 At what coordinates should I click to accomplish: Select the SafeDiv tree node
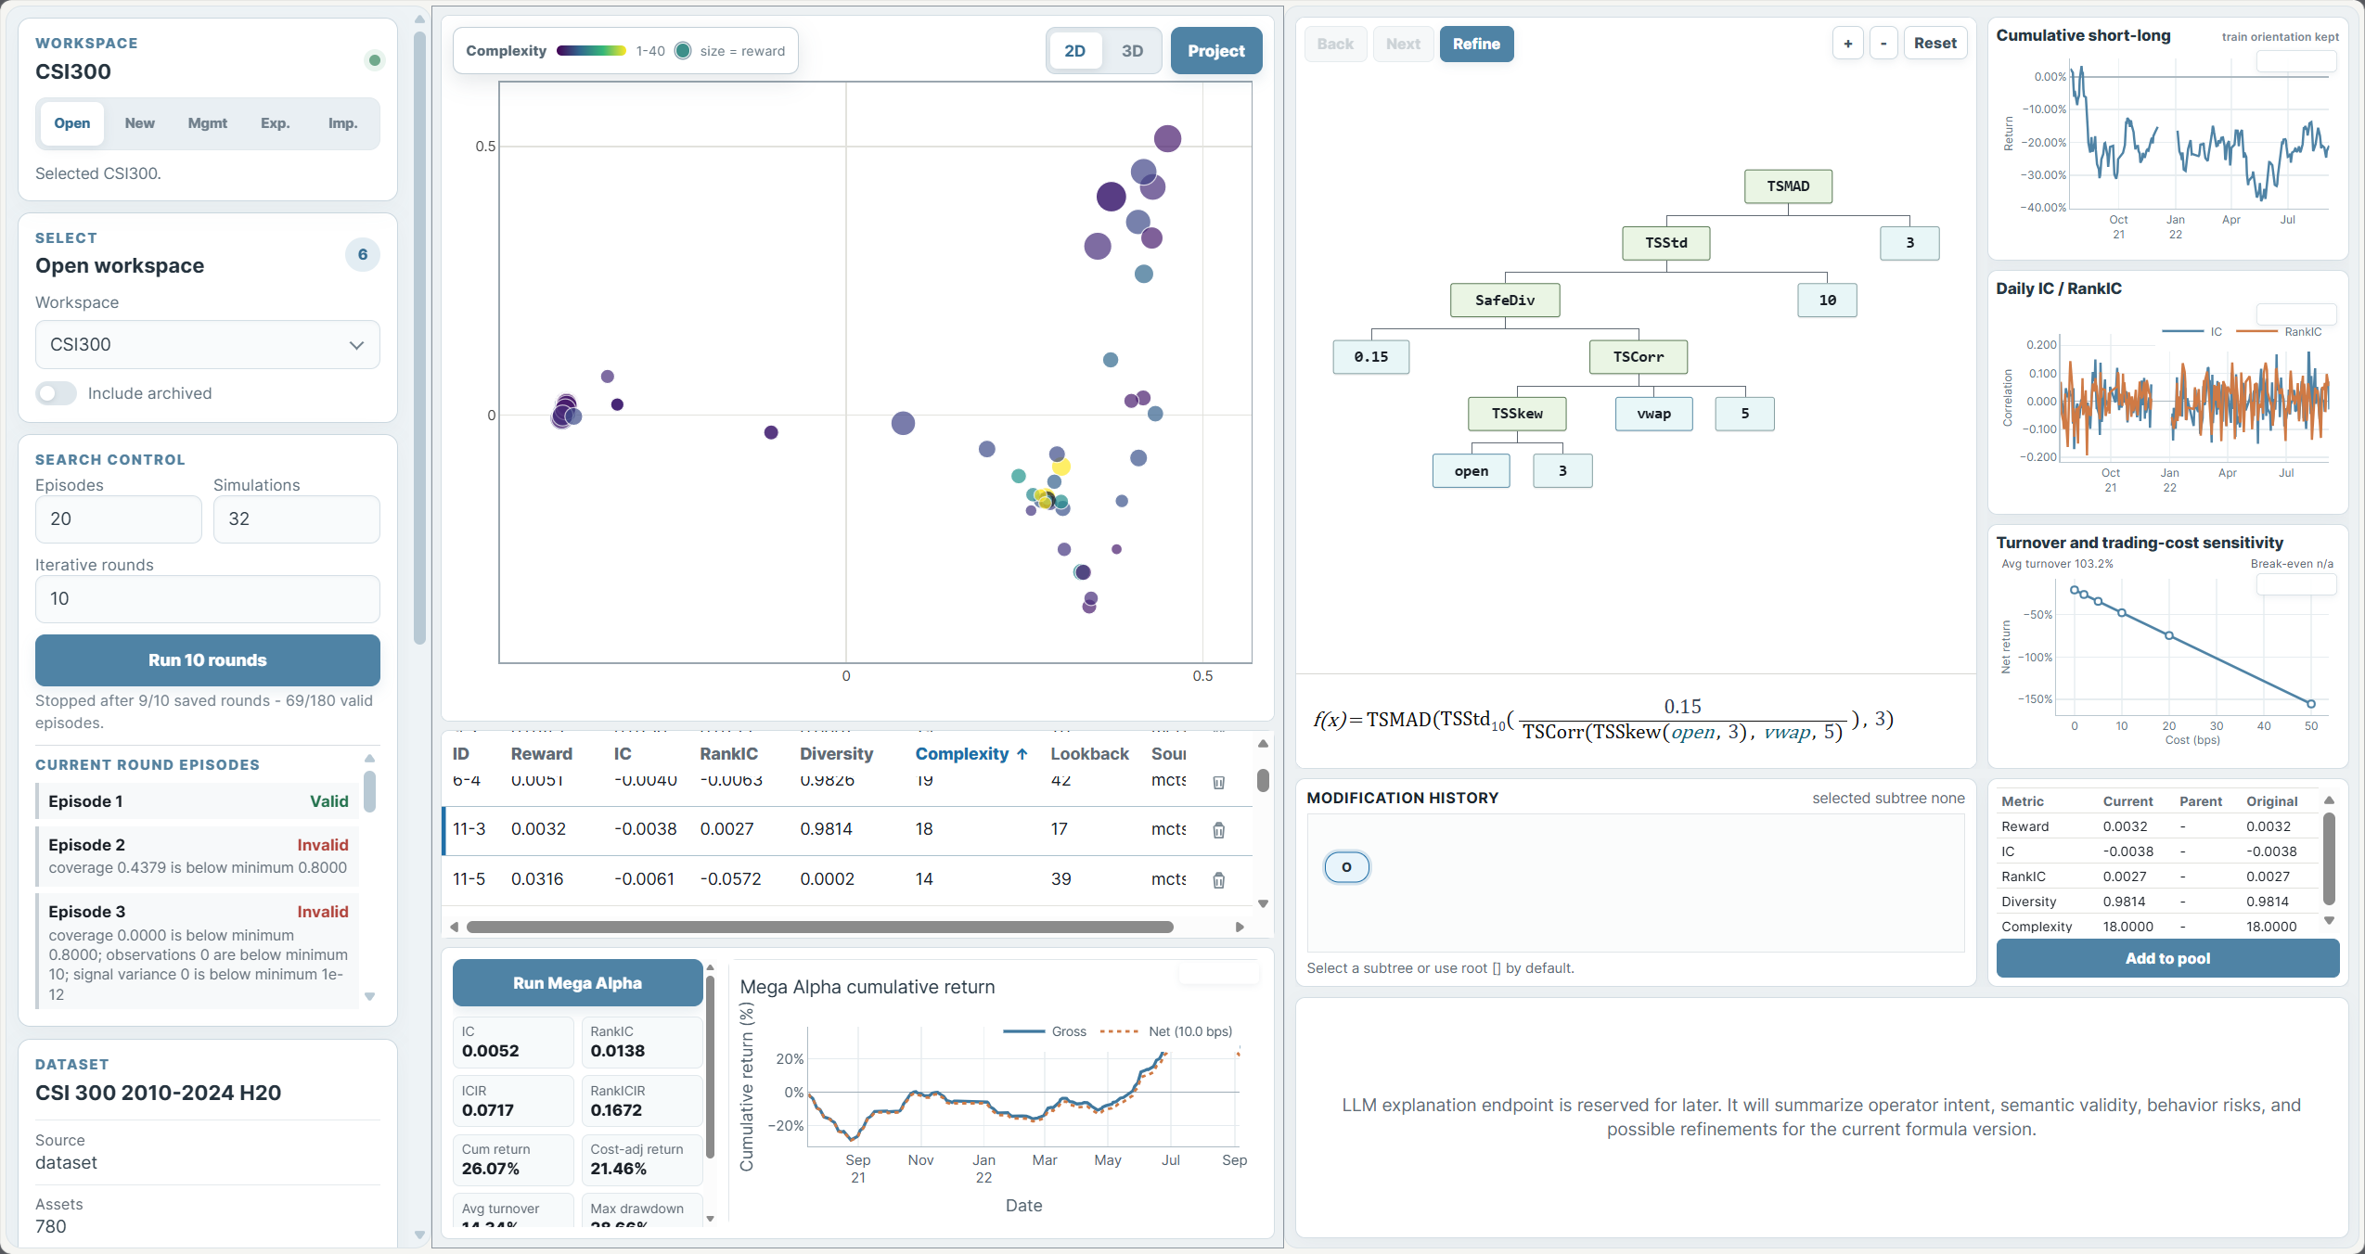click(1505, 301)
